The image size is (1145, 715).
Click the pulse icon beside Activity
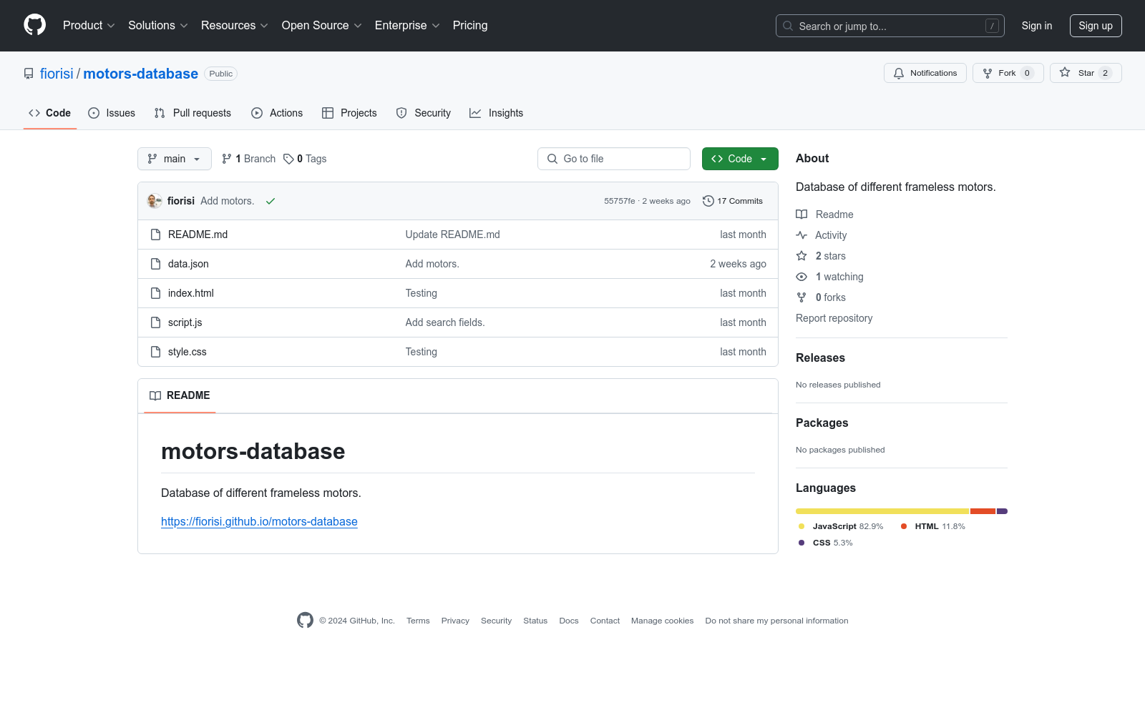pyautogui.click(x=801, y=235)
